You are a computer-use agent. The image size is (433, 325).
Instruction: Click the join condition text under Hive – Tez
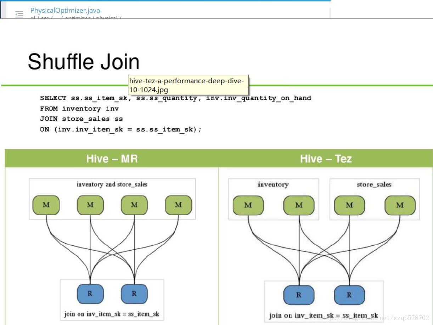pos(323,315)
